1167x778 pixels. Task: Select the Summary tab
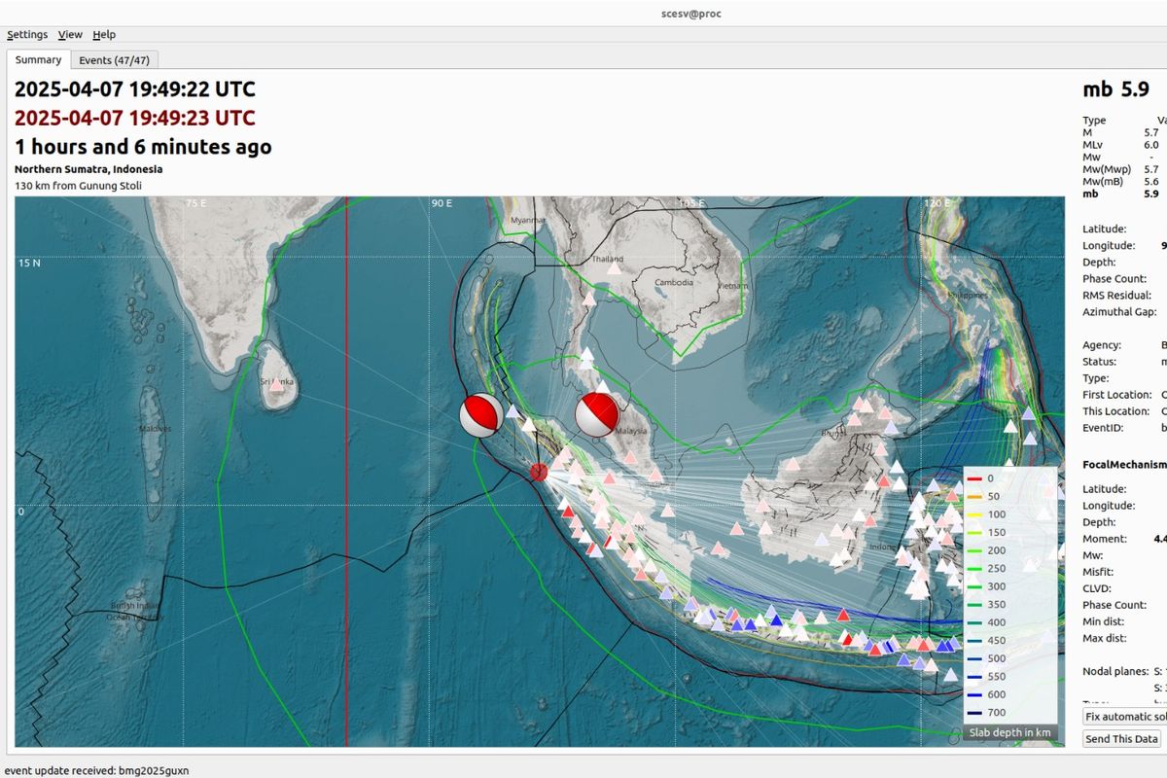click(38, 59)
